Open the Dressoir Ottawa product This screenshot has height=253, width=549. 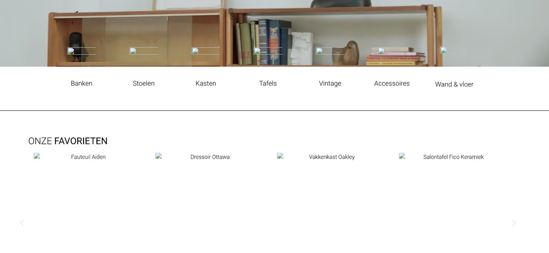tap(210, 157)
